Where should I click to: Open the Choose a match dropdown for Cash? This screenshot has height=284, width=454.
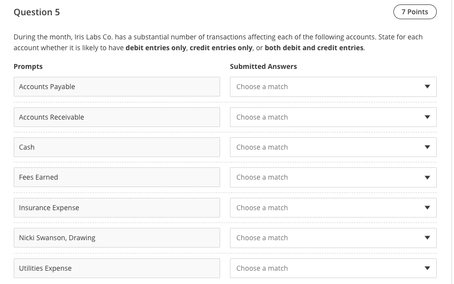click(x=333, y=147)
